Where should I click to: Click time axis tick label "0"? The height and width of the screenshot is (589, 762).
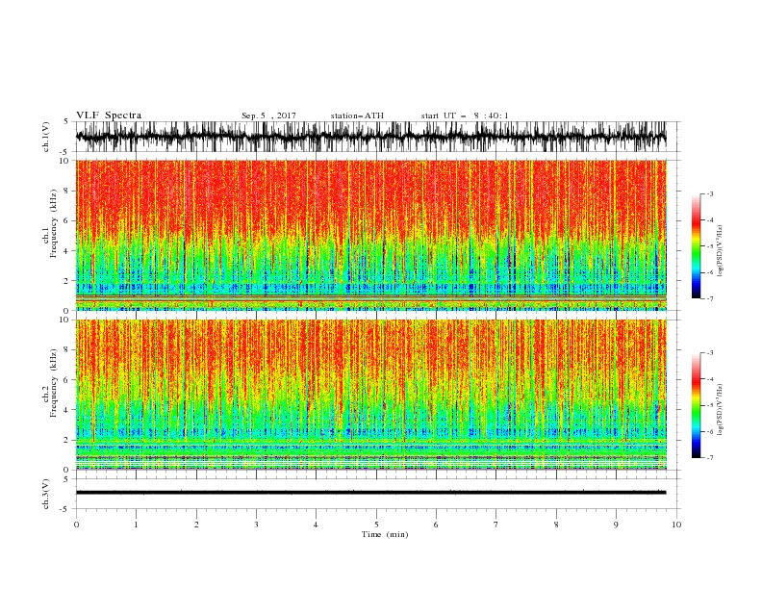tap(76, 525)
